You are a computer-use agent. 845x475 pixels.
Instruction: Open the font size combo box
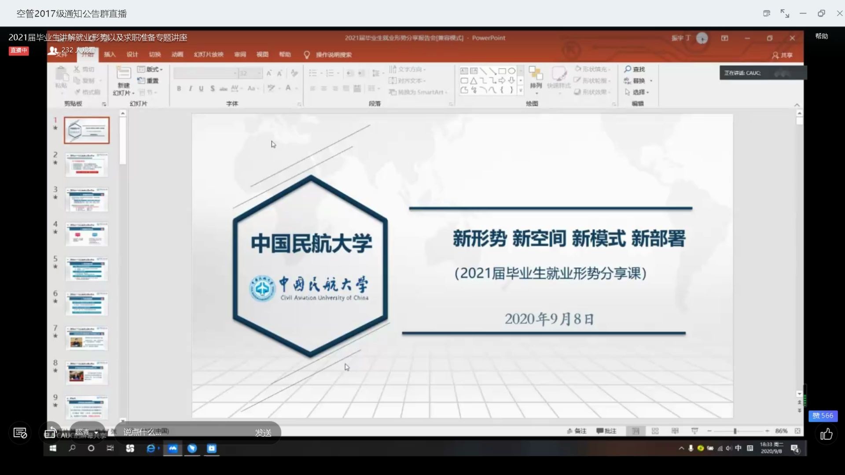coord(250,73)
